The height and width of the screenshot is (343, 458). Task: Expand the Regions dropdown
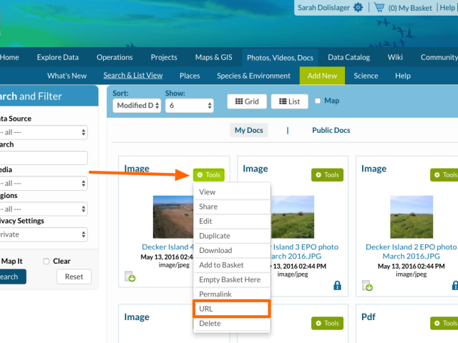[43, 209]
